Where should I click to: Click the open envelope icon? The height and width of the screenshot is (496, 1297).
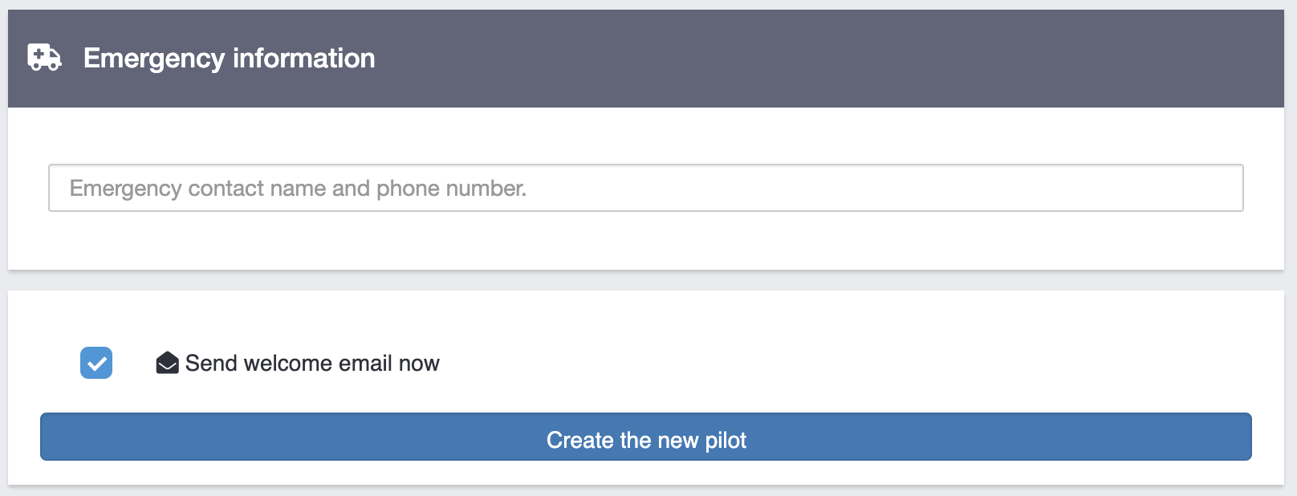tap(167, 364)
